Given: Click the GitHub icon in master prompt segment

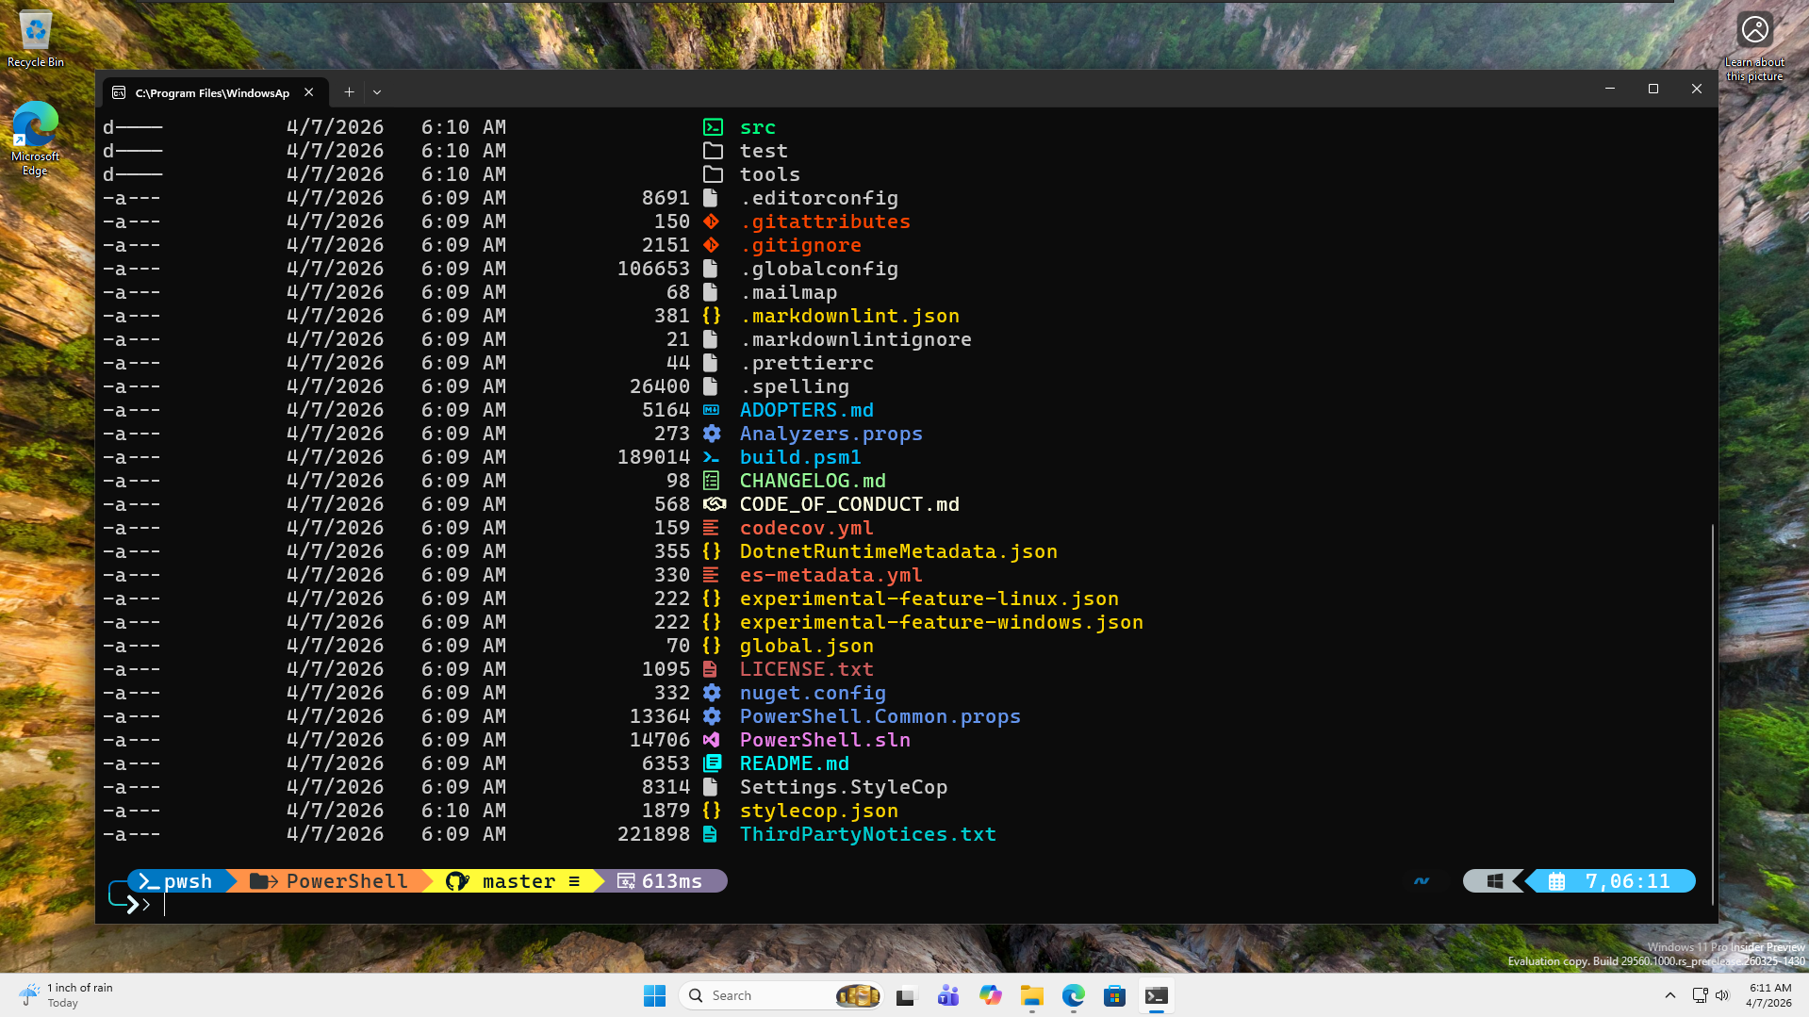Looking at the screenshot, I should (x=457, y=881).
